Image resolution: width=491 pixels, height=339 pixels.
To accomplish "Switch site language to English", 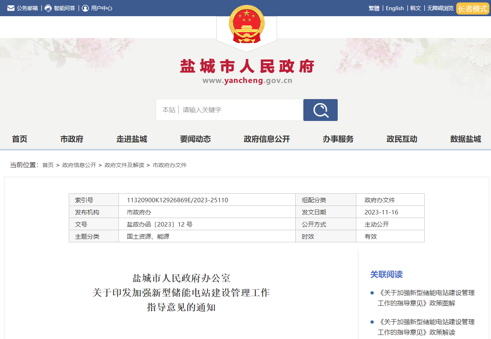I will (395, 8).
